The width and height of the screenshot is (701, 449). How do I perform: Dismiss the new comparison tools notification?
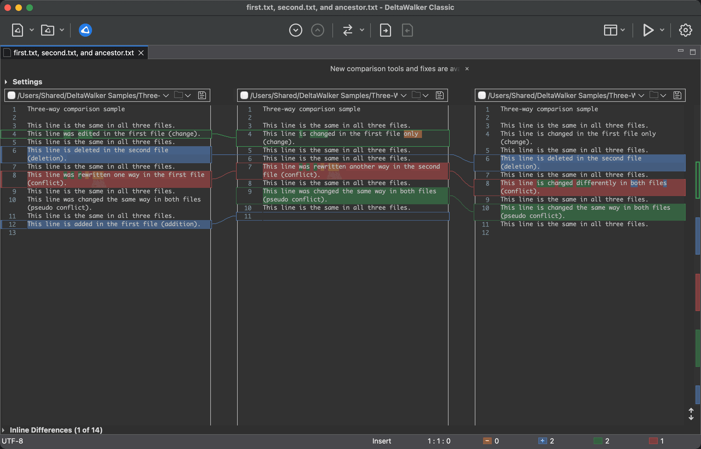pyautogui.click(x=467, y=69)
